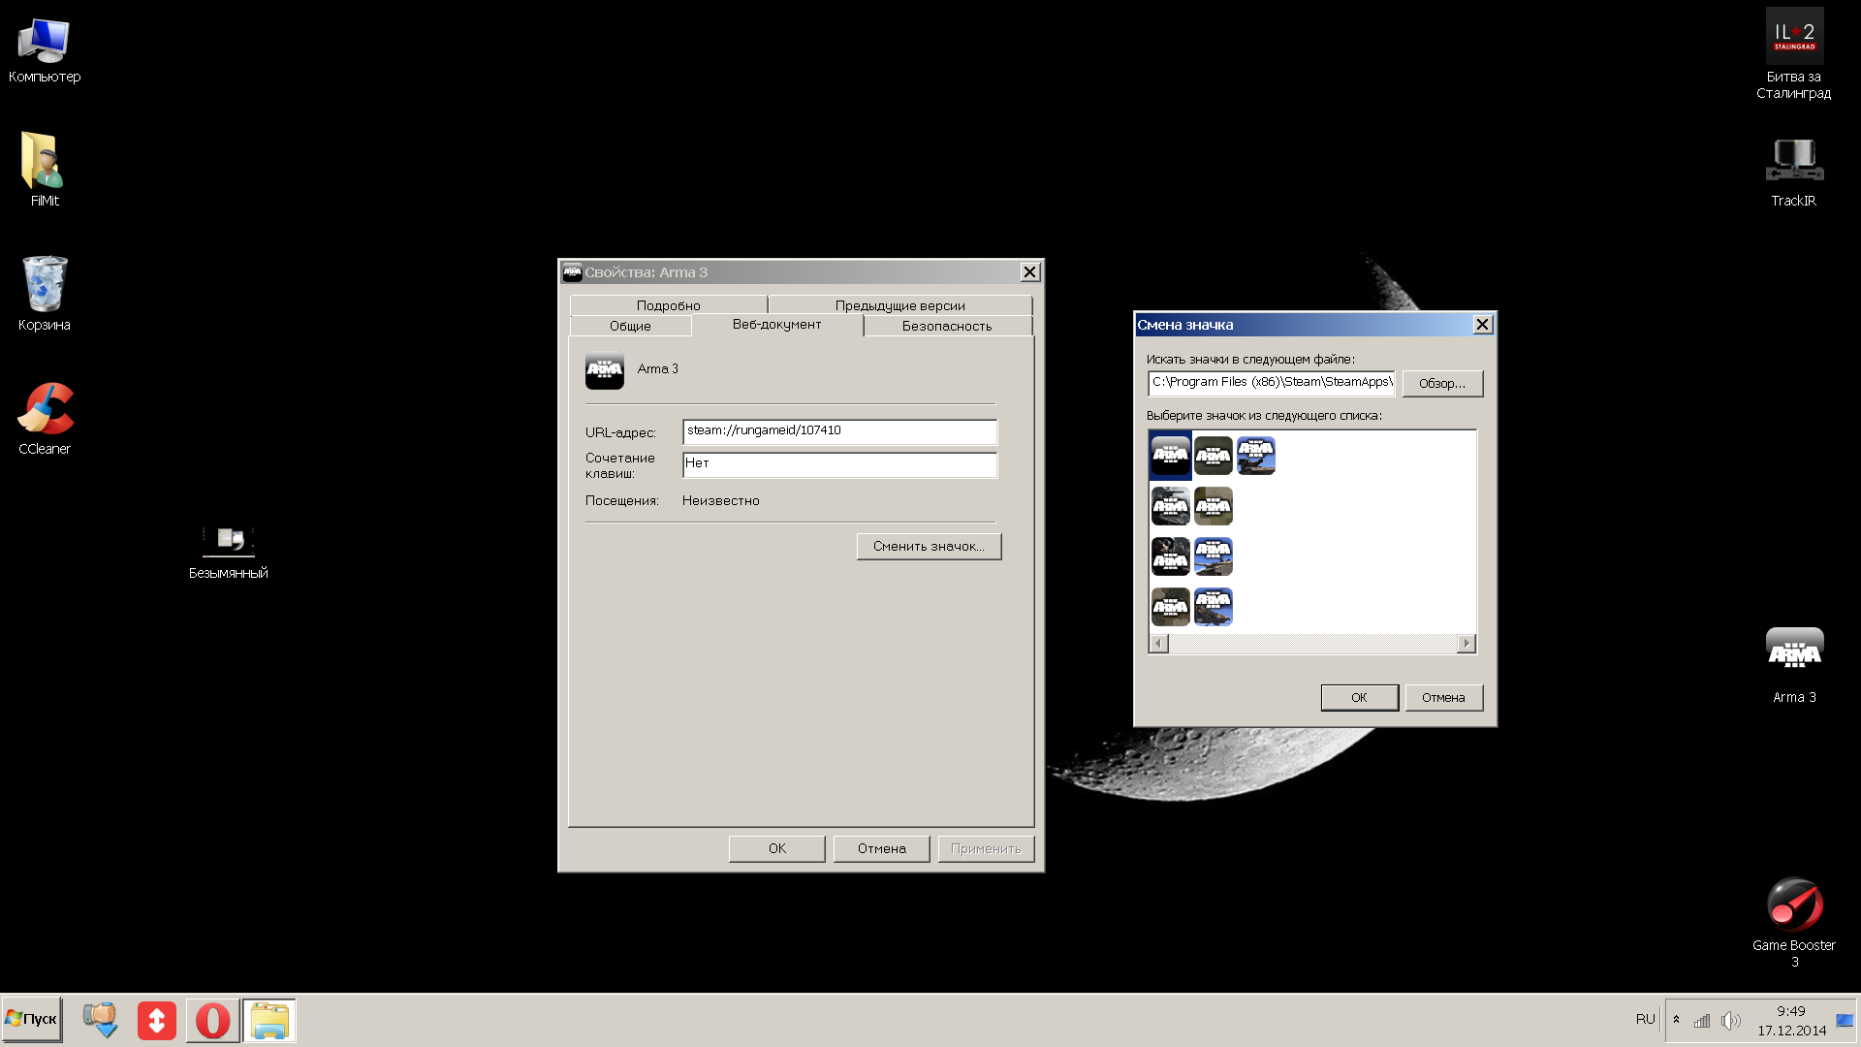Image resolution: width=1861 pixels, height=1047 pixels.
Task: Click the network signal tray icon
Action: pos(1702,1020)
